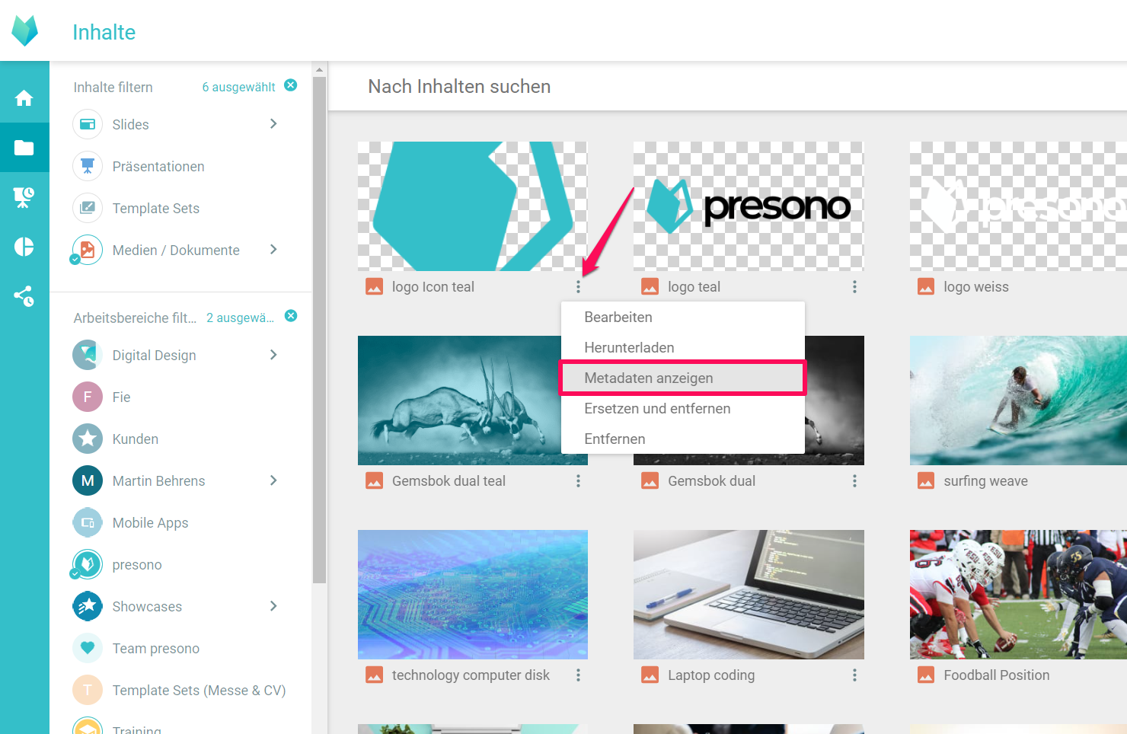The image size is (1127, 734).
Task: Choose Bearbeiten from the context menu
Action: [683, 317]
